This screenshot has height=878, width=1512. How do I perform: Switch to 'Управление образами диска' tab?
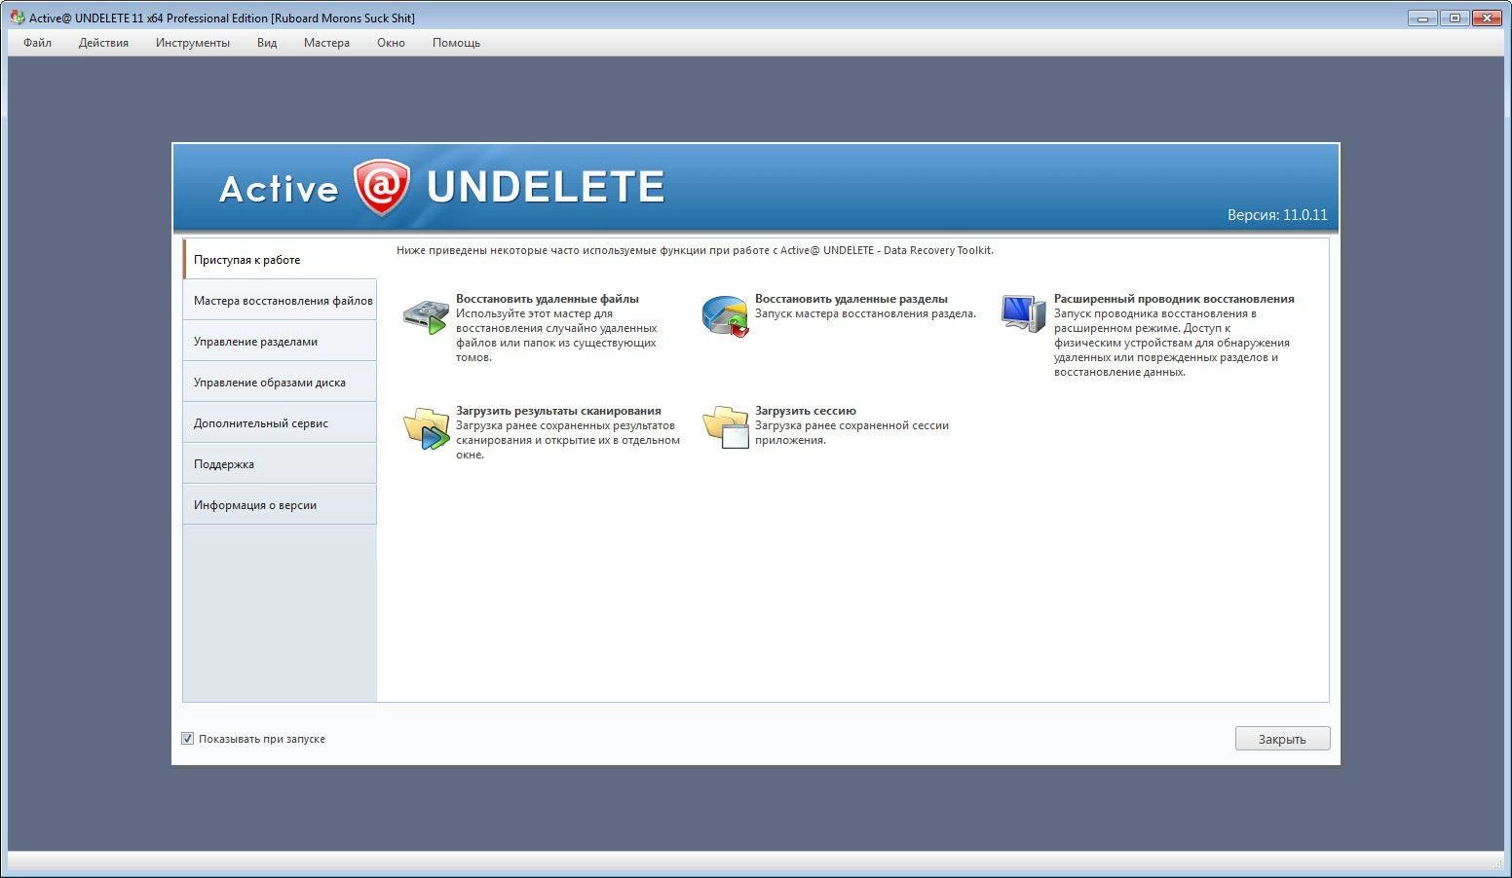pos(280,383)
